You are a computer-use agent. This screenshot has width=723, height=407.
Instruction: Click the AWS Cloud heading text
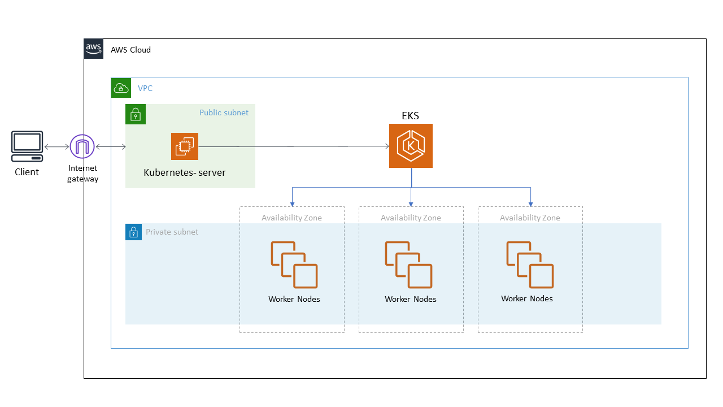pos(131,50)
